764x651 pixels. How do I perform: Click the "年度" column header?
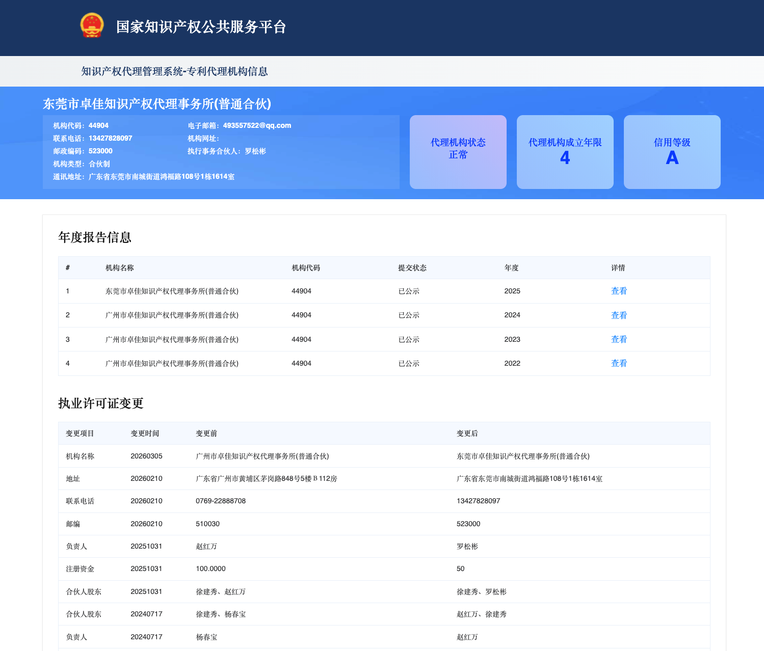pos(512,268)
